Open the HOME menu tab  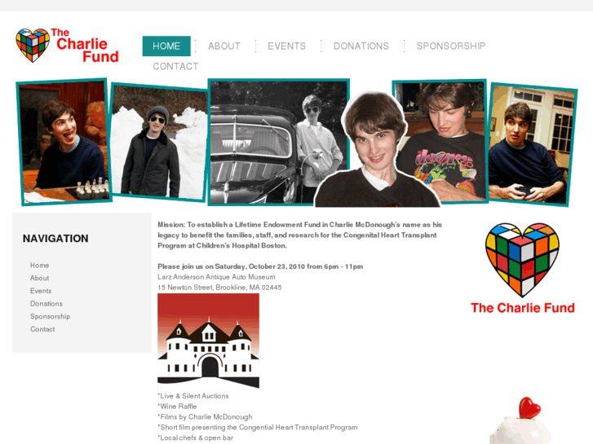pyautogui.click(x=166, y=46)
